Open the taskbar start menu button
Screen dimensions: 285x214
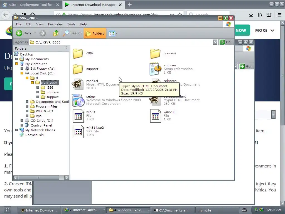point(7,210)
